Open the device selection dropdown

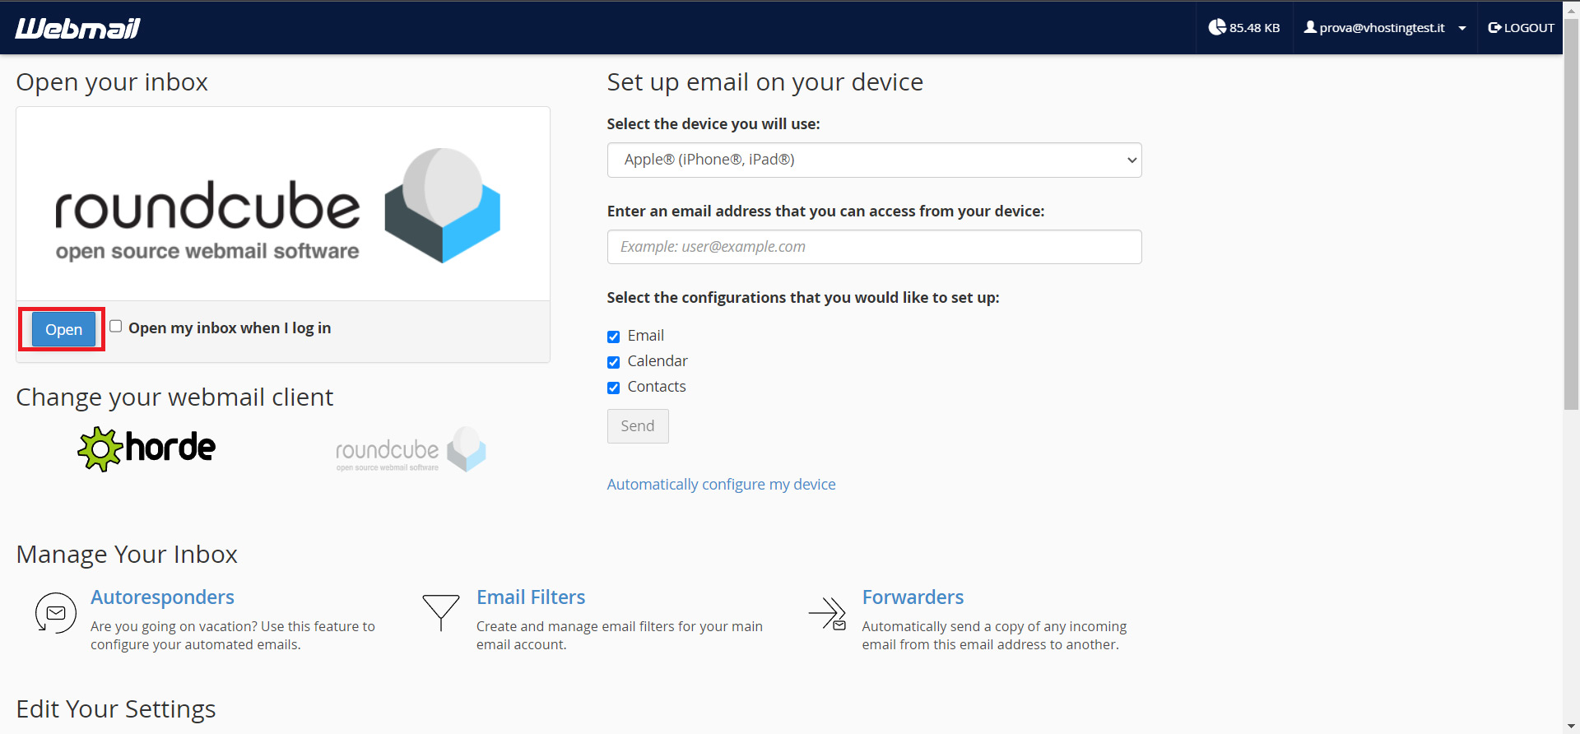pos(874,160)
